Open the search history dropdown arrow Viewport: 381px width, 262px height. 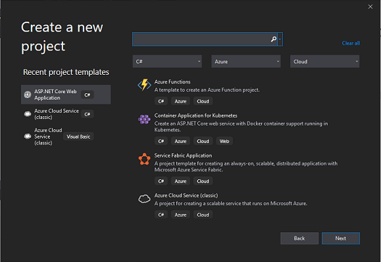280,39
